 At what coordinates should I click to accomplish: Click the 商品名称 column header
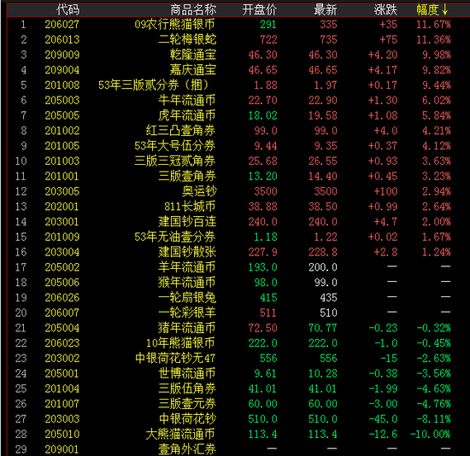tap(193, 10)
